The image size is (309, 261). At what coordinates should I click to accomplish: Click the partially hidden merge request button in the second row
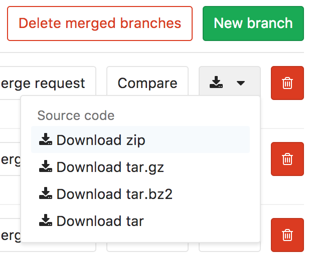pos(10,159)
